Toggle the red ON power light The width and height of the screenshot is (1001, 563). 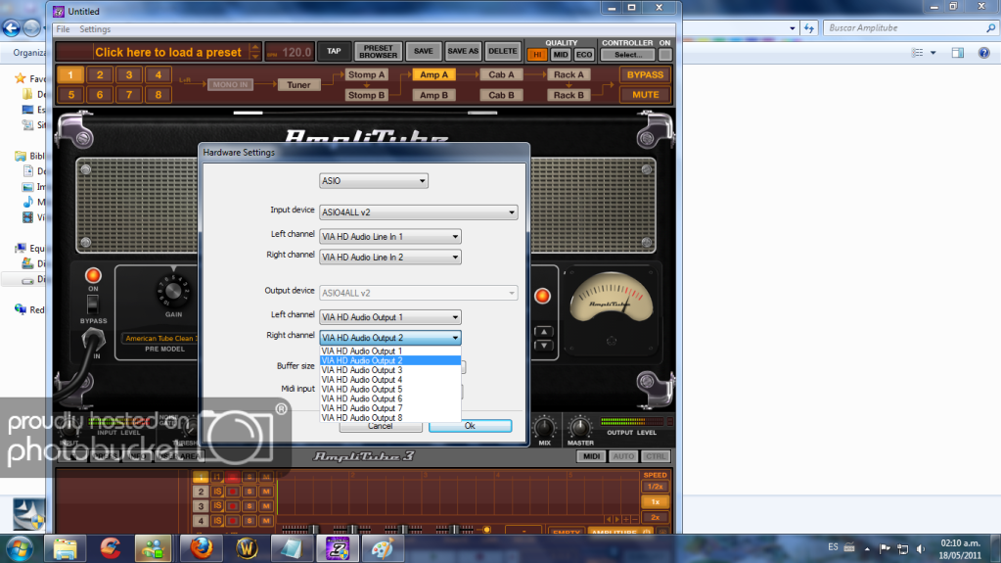coord(94,275)
